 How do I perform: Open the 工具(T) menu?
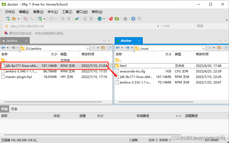[67, 12]
